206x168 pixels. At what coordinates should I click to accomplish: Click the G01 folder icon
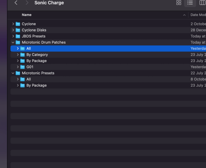23,67
